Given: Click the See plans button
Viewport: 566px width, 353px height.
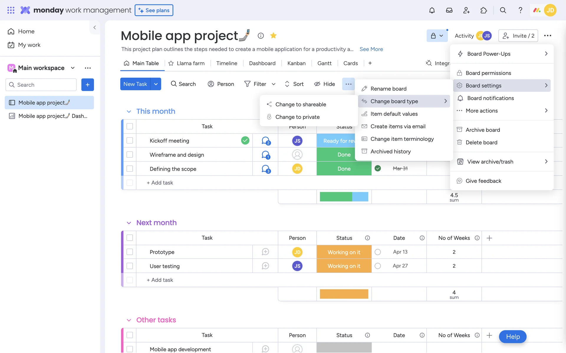Looking at the screenshot, I should (154, 10).
